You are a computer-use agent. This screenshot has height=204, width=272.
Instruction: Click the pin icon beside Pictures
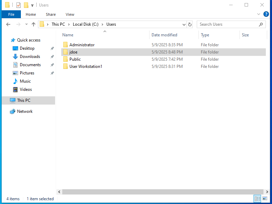[x=52, y=73]
